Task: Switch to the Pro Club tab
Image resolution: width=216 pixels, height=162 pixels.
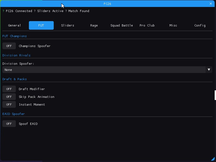Action: tap(147, 25)
